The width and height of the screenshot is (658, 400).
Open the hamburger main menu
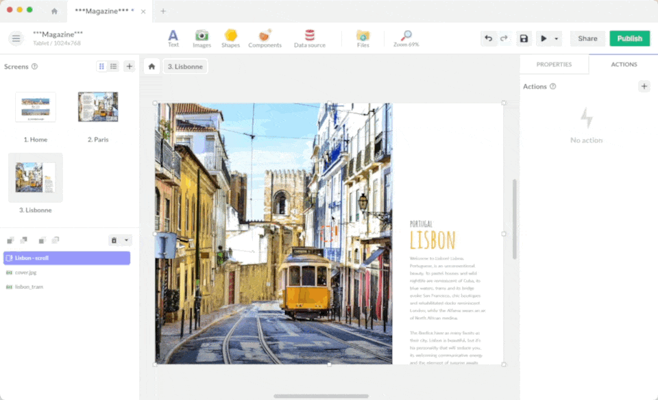pos(16,38)
